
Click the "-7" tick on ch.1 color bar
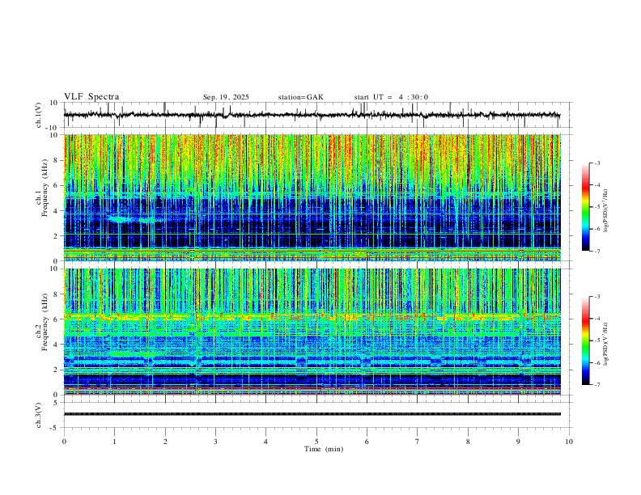click(x=596, y=251)
